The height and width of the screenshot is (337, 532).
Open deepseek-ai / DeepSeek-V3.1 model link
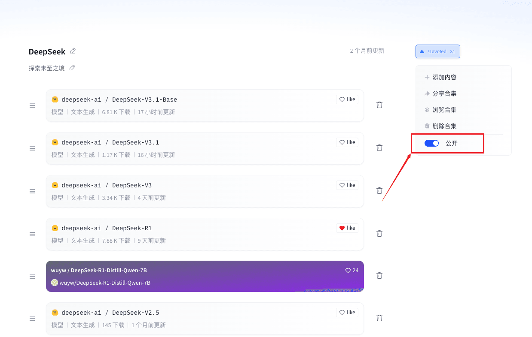coord(110,142)
